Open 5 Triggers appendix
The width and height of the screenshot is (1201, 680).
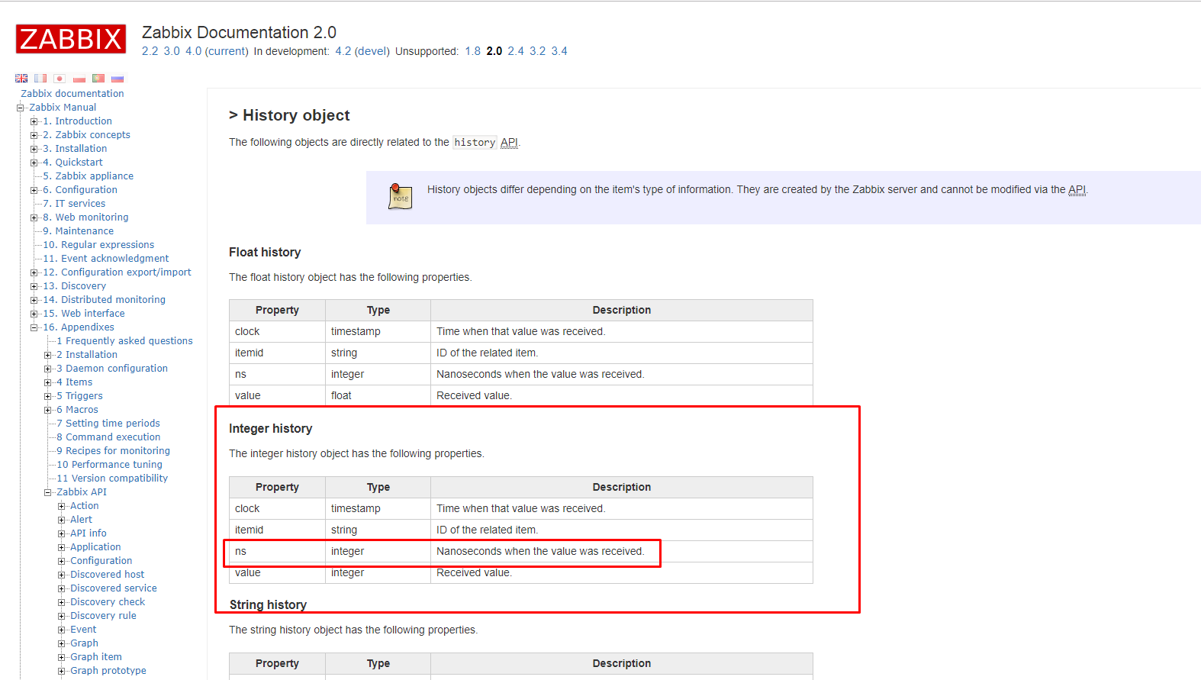click(x=79, y=396)
